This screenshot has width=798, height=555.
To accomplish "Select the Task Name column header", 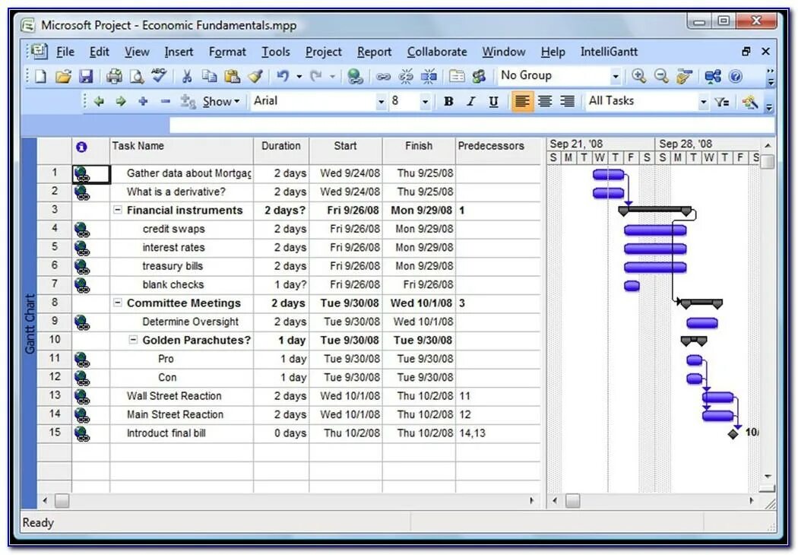I will [182, 151].
